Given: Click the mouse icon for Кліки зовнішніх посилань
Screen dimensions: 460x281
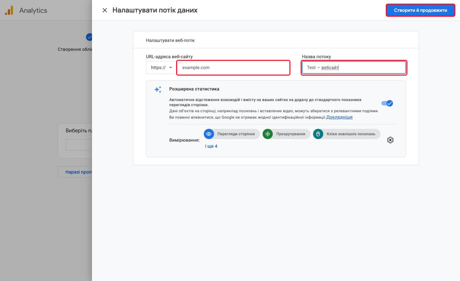Looking at the screenshot, I should (318, 134).
